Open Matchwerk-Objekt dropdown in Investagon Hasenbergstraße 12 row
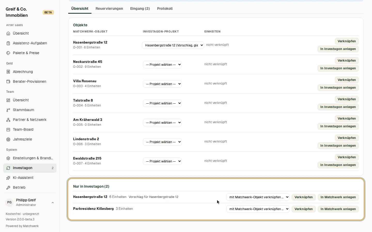Viewport: 372px width, 232px height. tap(258, 197)
